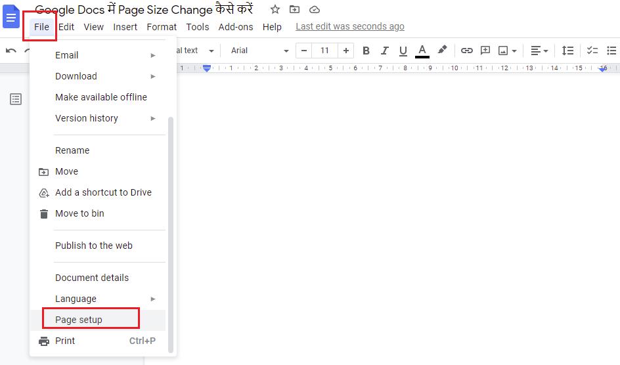
Task: Select the highlight colour pen
Action: click(442, 50)
